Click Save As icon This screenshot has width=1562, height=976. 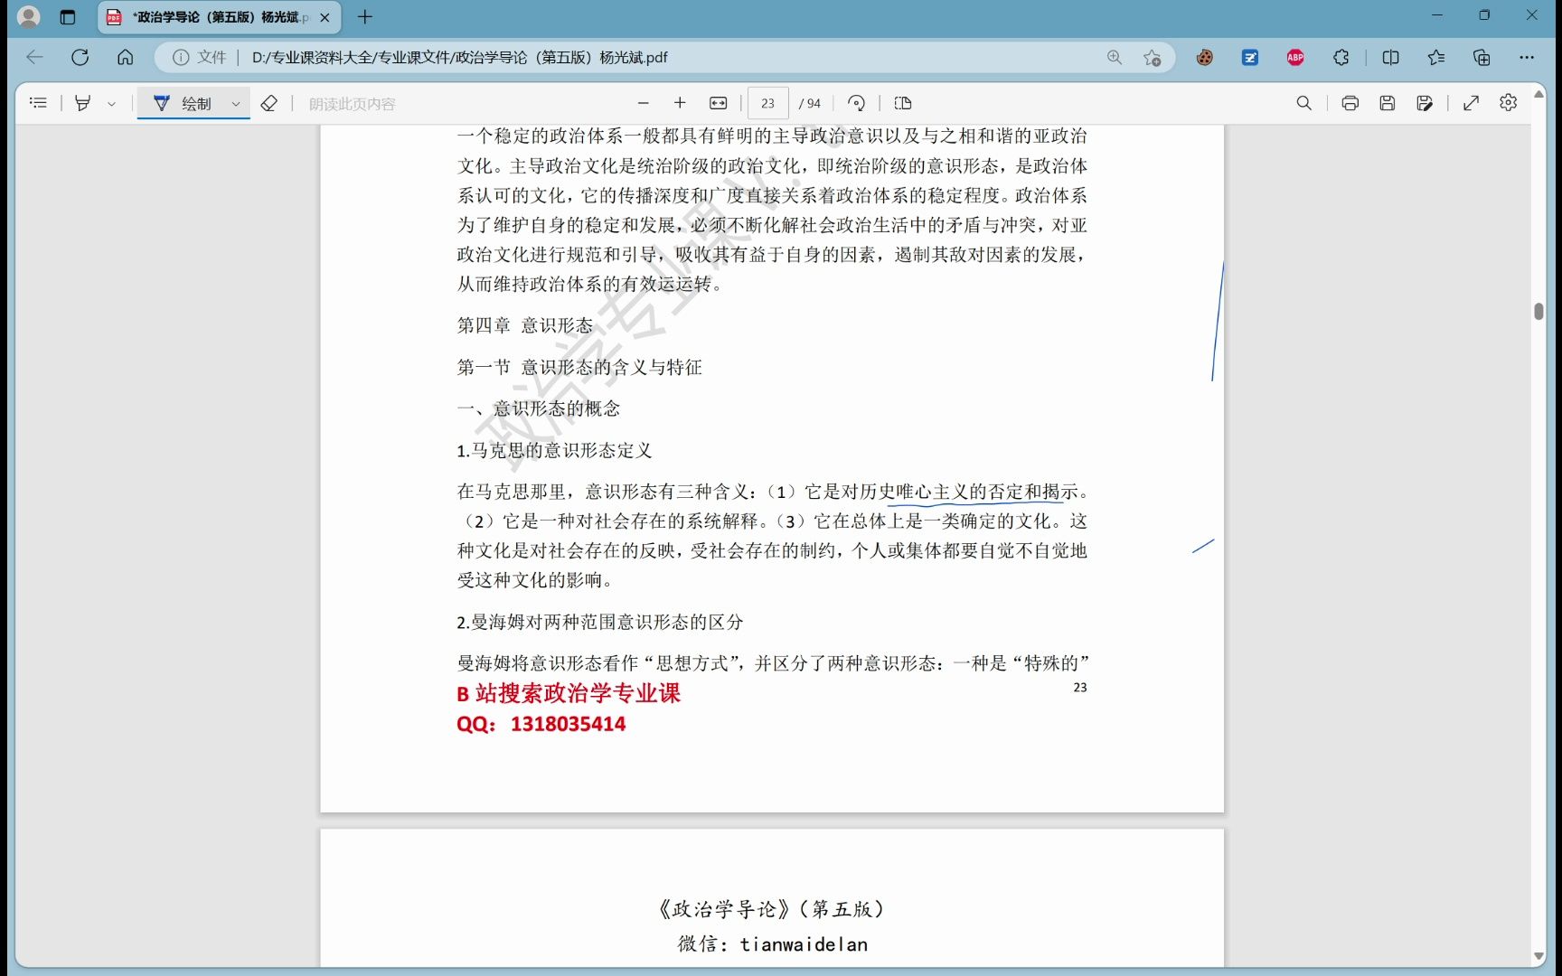point(1425,103)
